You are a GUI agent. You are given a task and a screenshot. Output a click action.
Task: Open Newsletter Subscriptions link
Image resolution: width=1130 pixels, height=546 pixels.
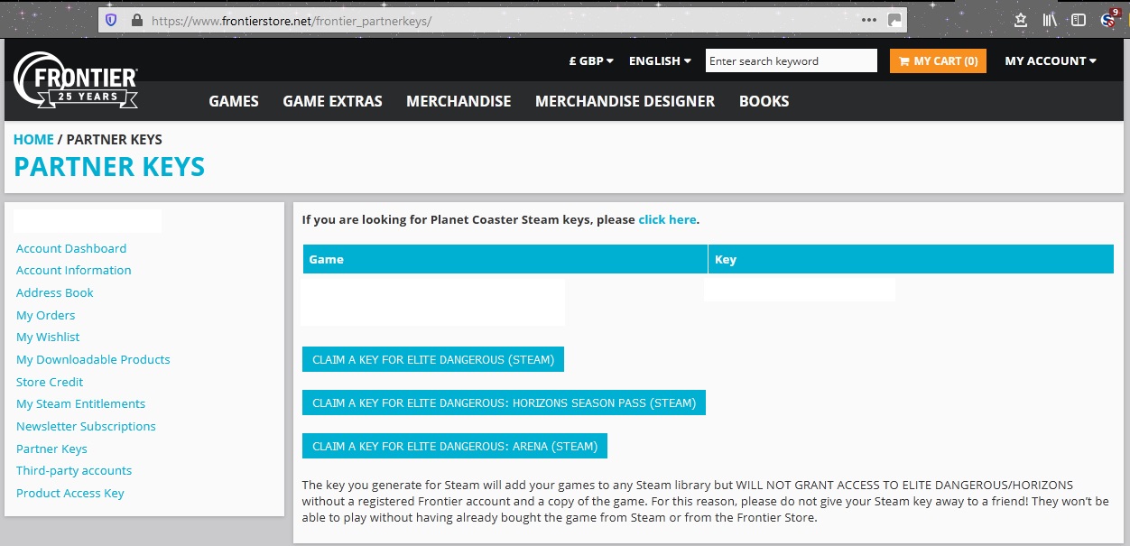pyautogui.click(x=86, y=426)
